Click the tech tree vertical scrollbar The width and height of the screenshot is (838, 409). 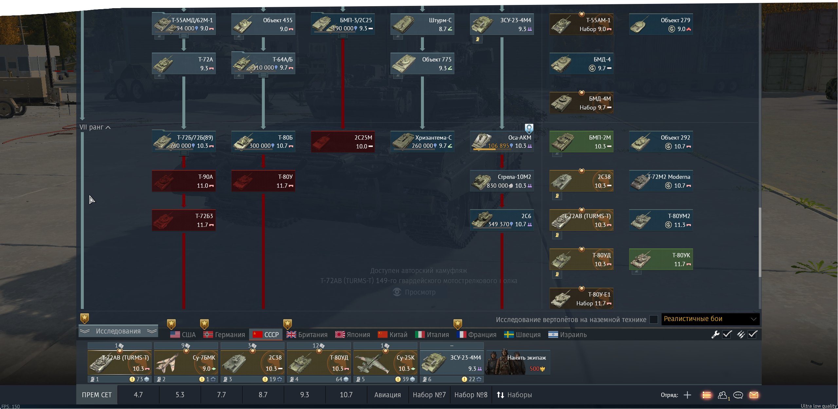pyautogui.click(x=759, y=242)
